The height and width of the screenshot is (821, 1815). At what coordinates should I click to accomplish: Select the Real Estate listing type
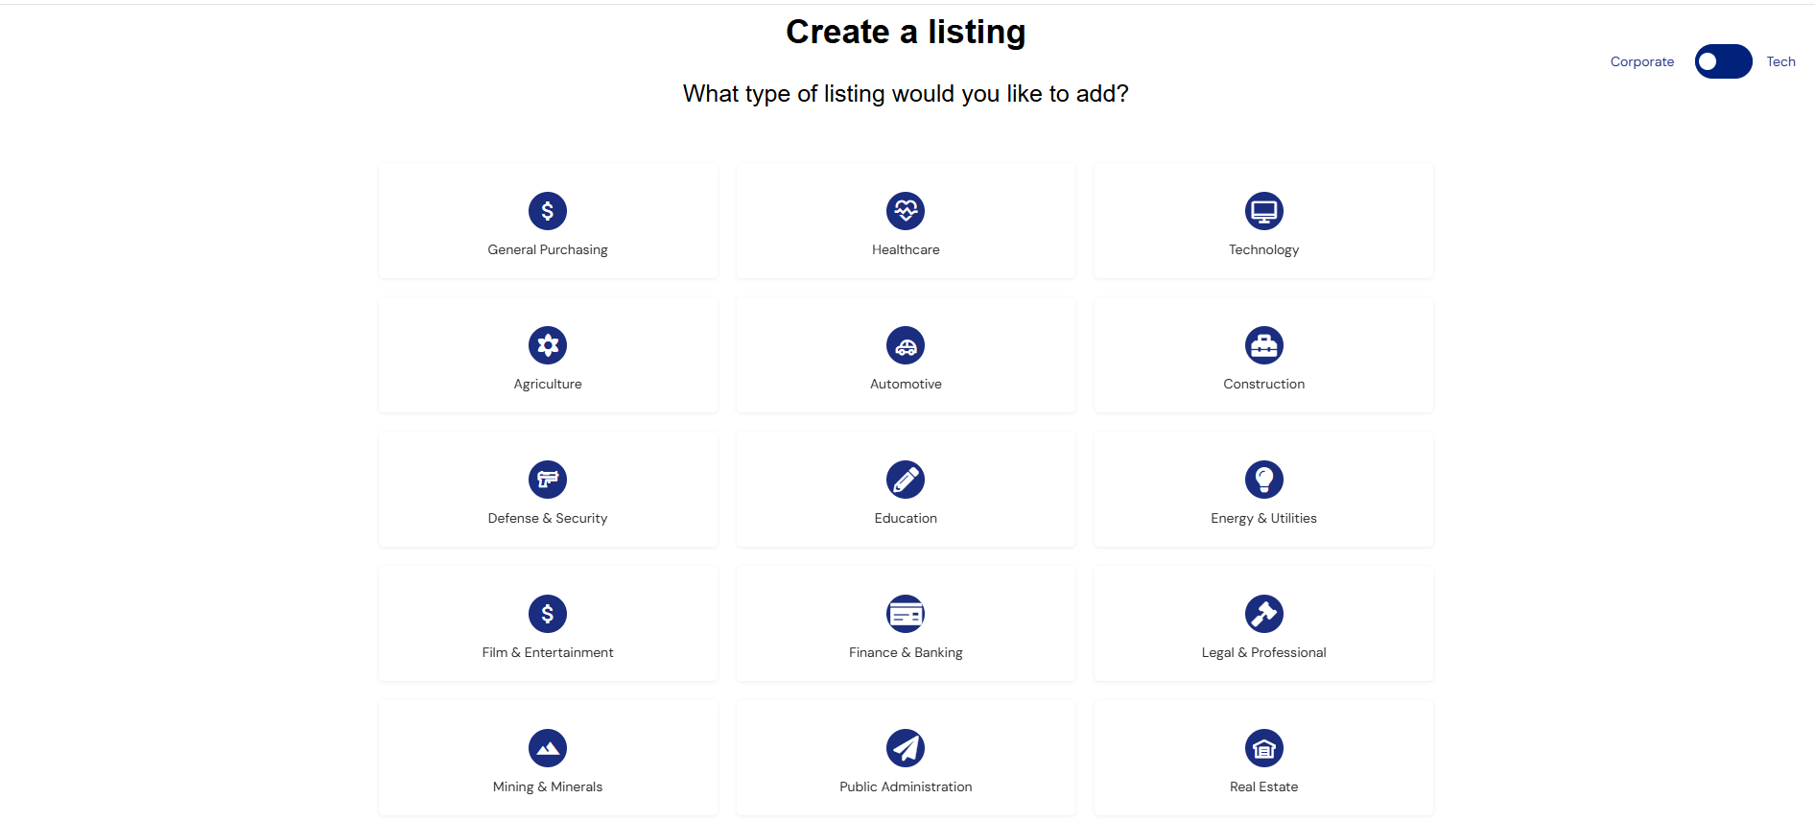(1263, 757)
